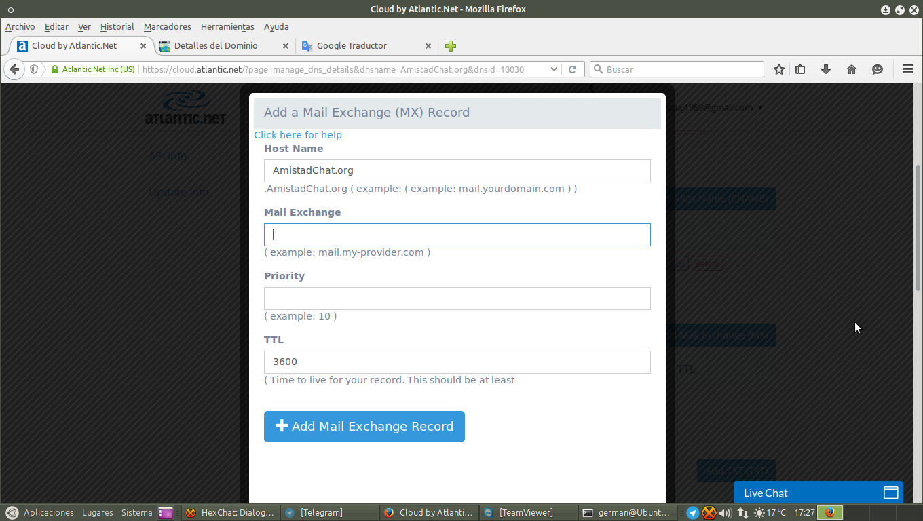Image resolution: width=923 pixels, height=521 pixels.
Task: Click the page vertical scrollbar
Action: tap(918, 227)
